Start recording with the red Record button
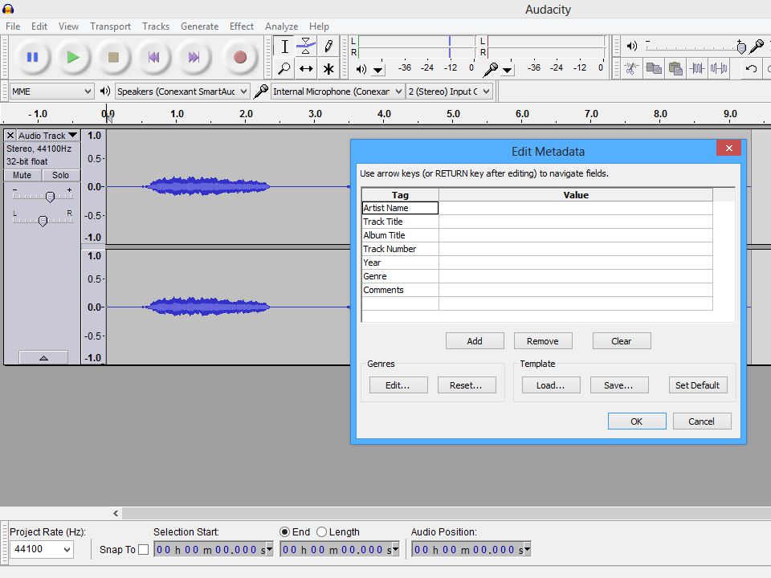Screen dimensions: 771x578 click(240, 58)
